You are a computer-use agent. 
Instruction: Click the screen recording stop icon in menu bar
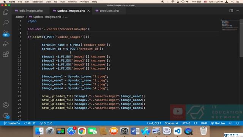pos(163,2)
